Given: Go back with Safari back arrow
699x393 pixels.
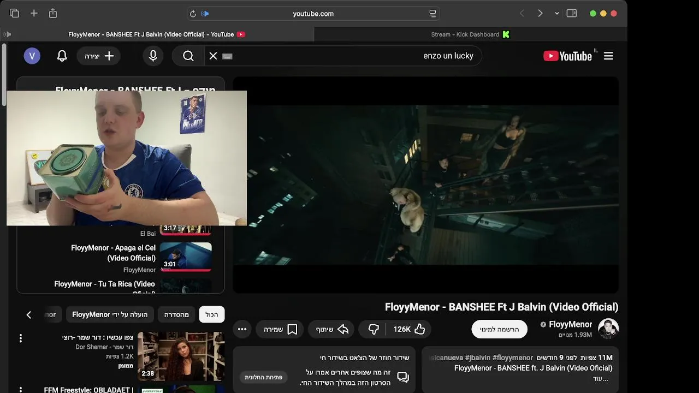Looking at the screenshot, I should coord(522,13).
